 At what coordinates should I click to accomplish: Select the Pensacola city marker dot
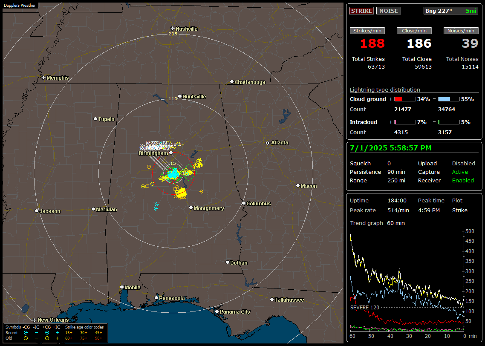tap(156, 298)
